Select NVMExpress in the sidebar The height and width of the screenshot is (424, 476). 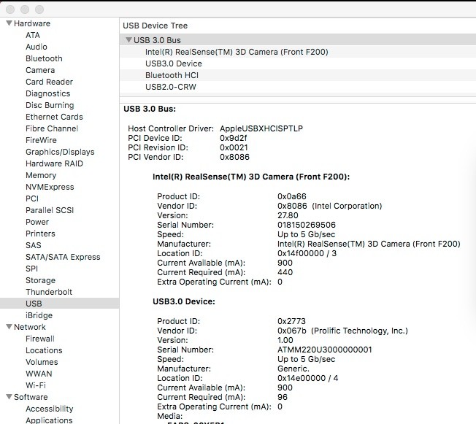pyautogui.click(x=50, y=187)
